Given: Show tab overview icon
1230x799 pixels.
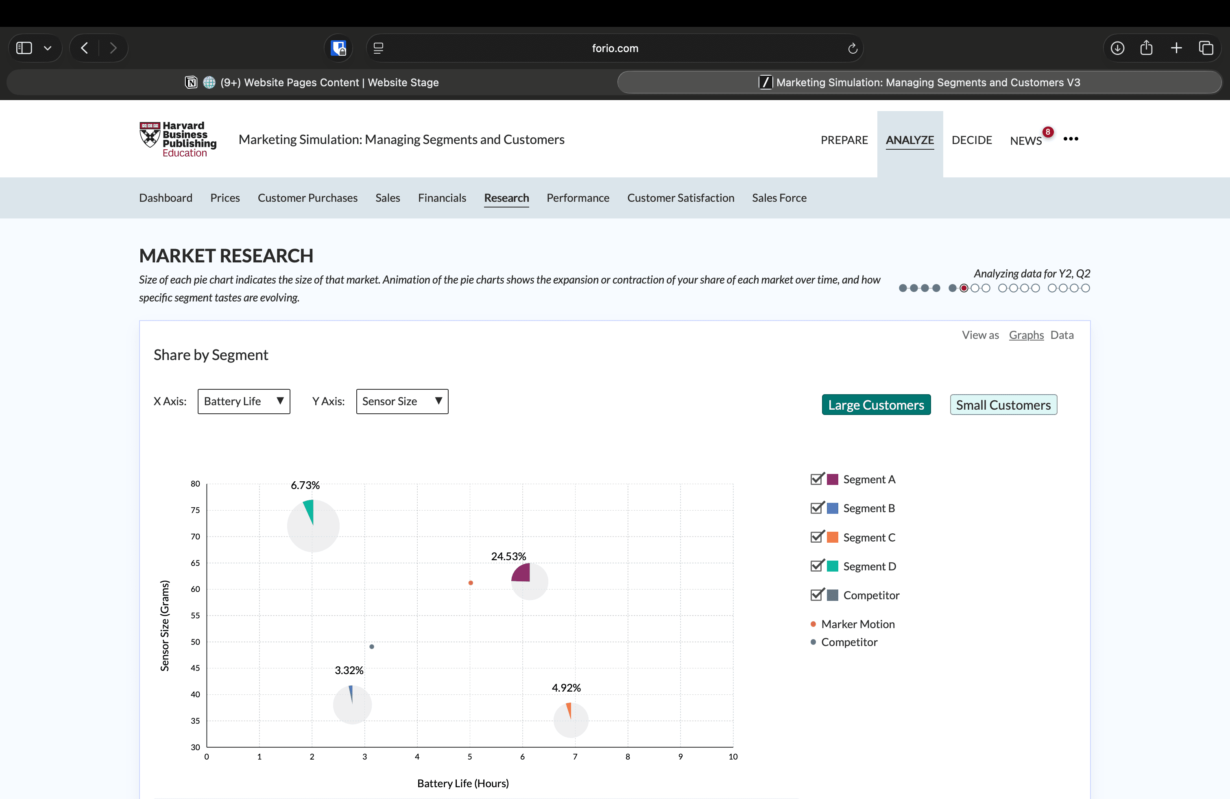Looking at the screenshot, I should pos(1206,48).
